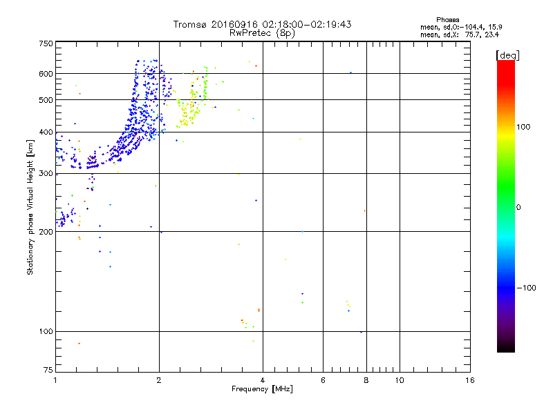Click the x-axis tick label '2'
This screenshot has width=553, height=414.
coord(159,380)
